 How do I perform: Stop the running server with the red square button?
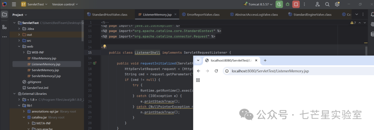click(296, 4)
